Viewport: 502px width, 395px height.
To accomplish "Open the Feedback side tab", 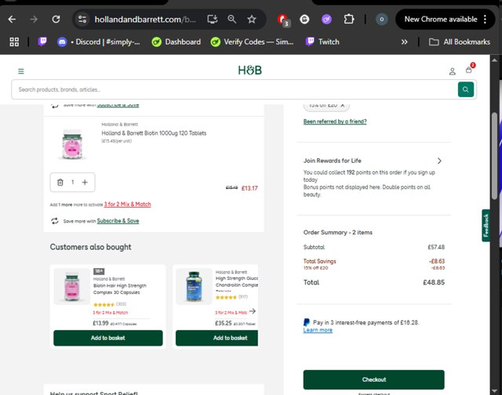I will (486, 225).
